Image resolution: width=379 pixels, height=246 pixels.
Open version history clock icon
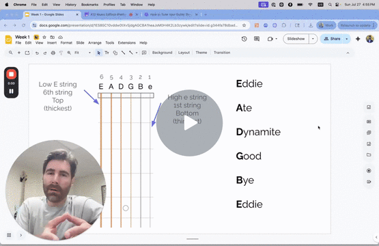pyautogui.click(x=244, y=39)
